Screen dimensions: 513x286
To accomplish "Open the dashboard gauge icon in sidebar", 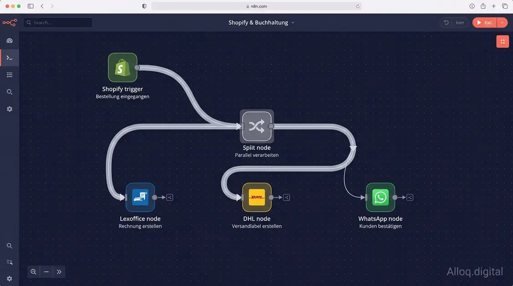I will point(9,40).
